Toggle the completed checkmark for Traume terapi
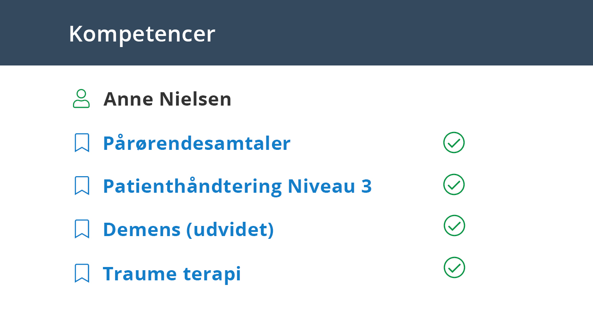Screen dimensions: 593x332 454,267
